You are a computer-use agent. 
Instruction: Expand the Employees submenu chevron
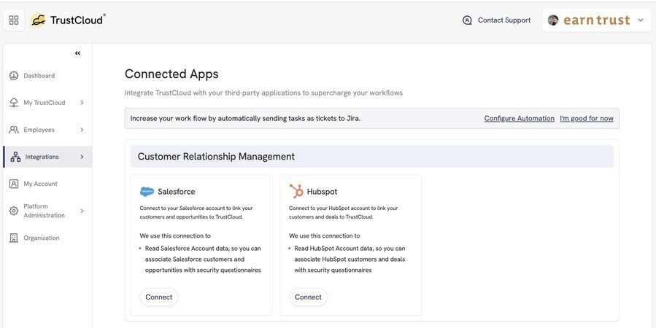point(82,130)
